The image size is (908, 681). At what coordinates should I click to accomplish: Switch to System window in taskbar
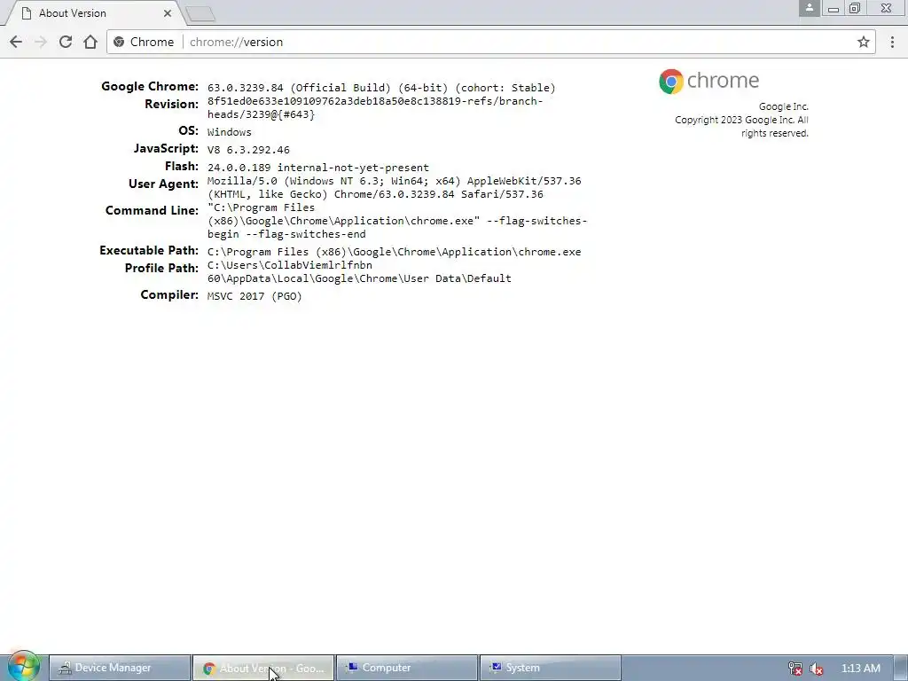click(550, 668)
